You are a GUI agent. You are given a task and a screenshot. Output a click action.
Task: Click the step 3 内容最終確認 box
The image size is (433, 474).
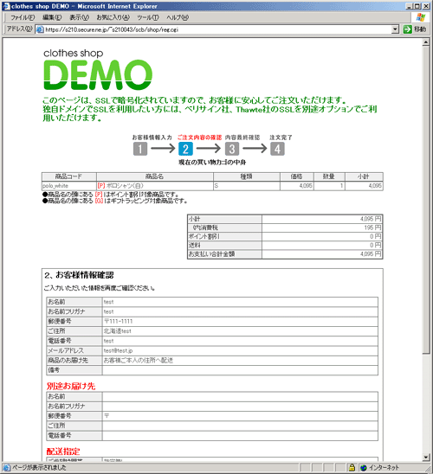tap(232, 149)
